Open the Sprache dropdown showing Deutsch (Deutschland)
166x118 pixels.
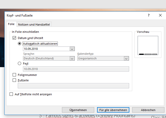coord(72,58)
